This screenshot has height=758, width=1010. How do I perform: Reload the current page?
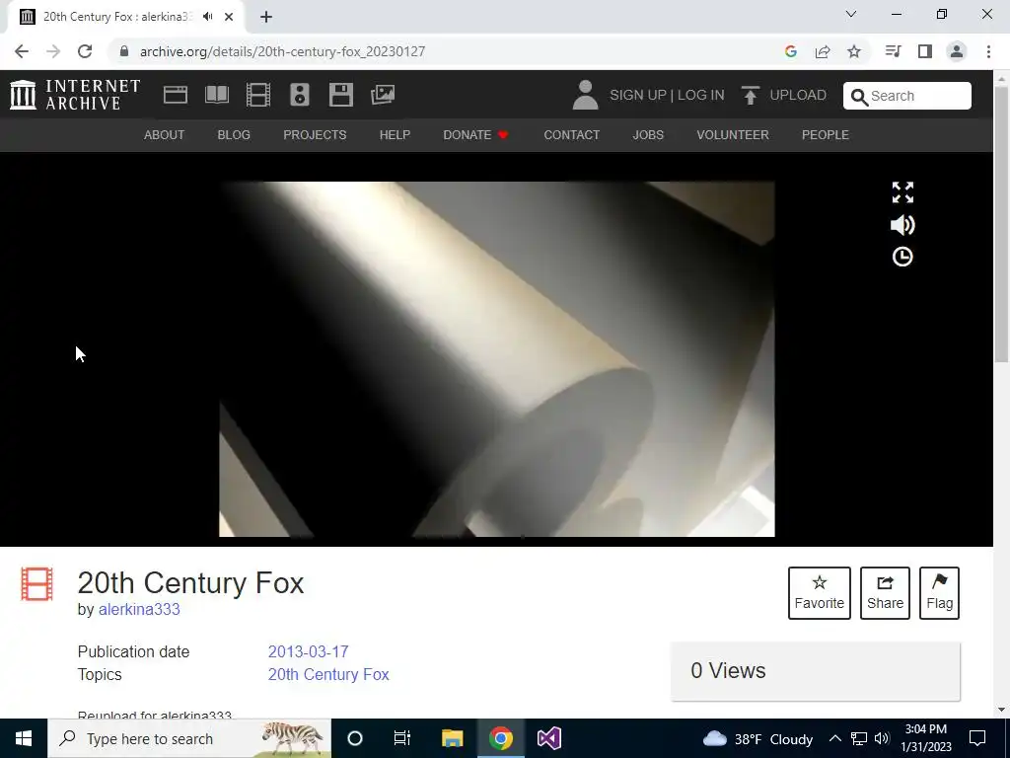[x=85, y=51]
